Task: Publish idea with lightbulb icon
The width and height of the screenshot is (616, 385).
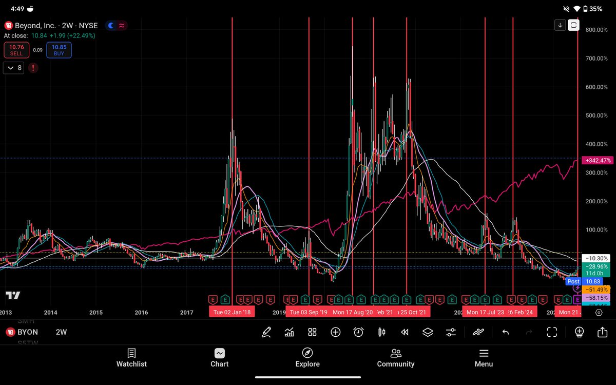Action: tap(580, 332)
